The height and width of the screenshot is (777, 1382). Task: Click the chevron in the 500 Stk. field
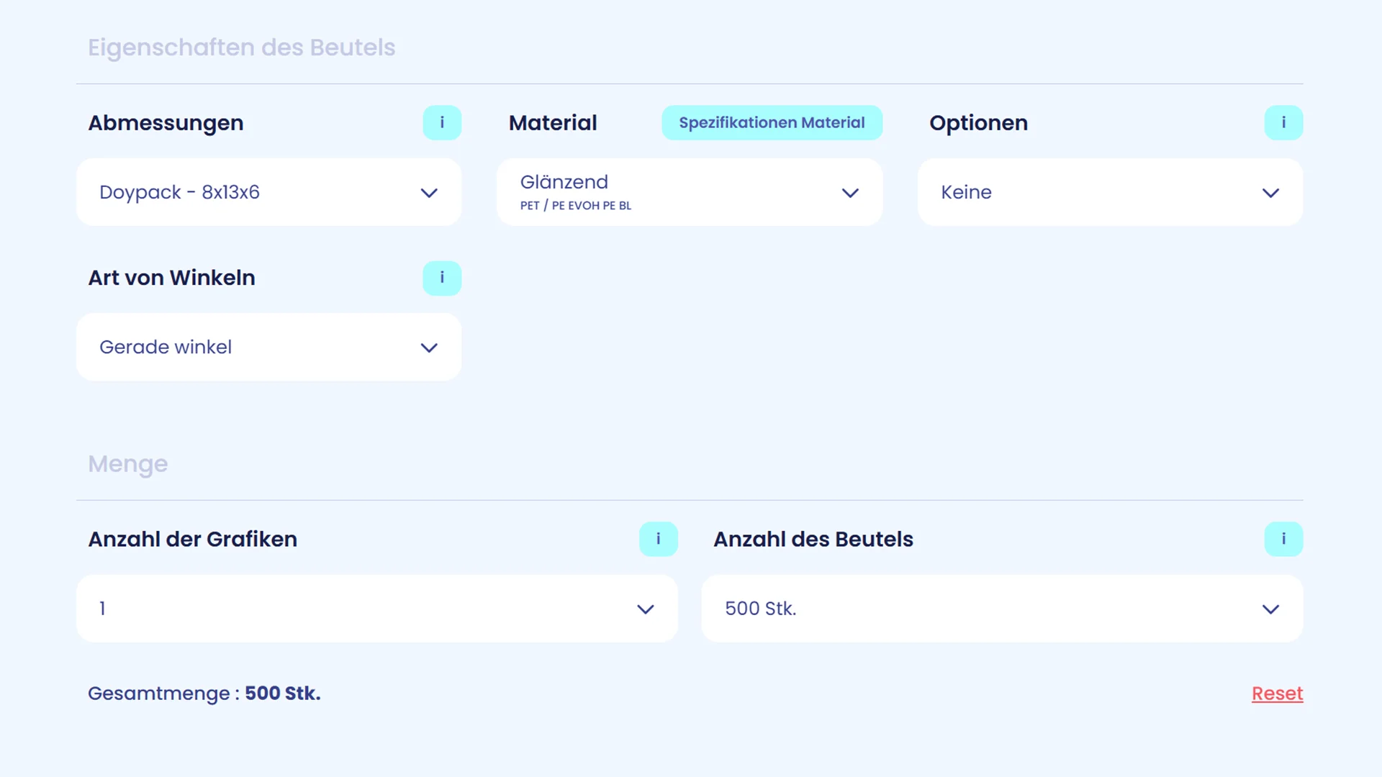pos(1270,609)
